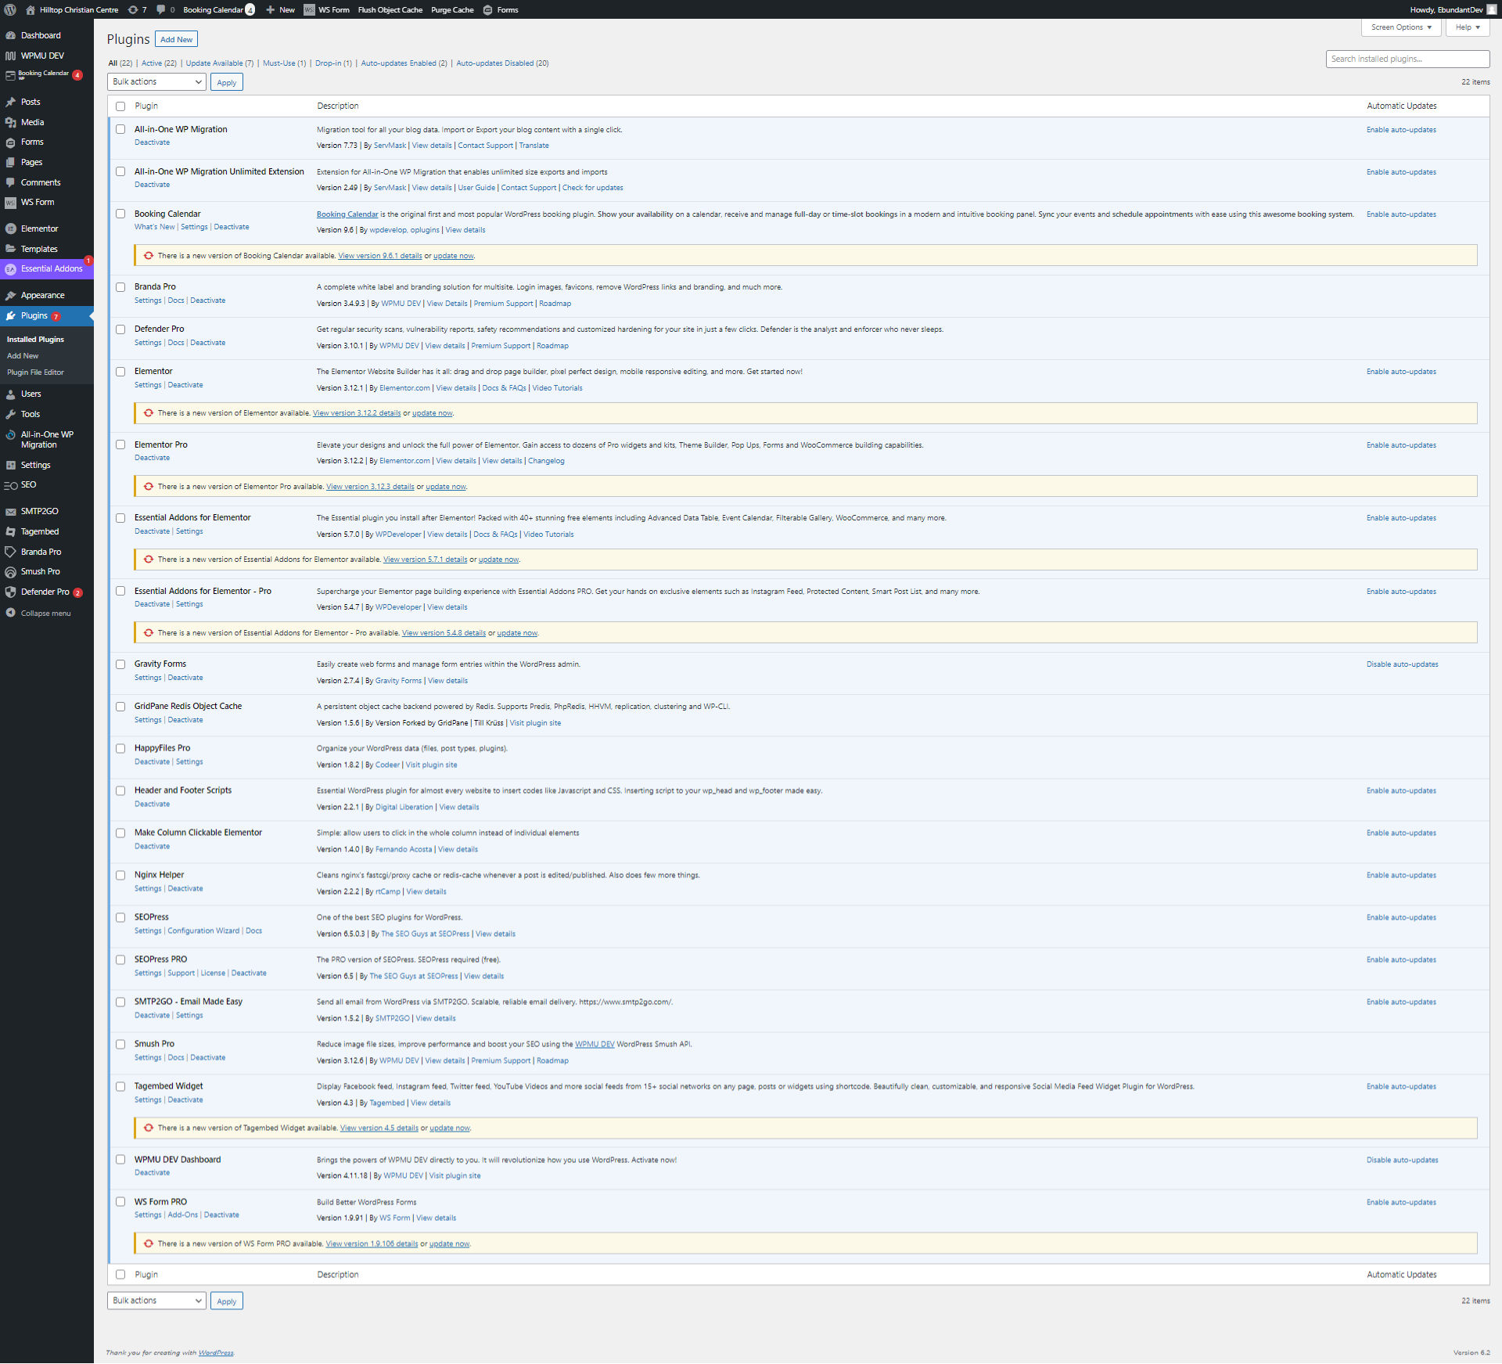Click the WordPress logo in admin bar
This screenshot has height=1364, width=1502.
tap(10, 9)
